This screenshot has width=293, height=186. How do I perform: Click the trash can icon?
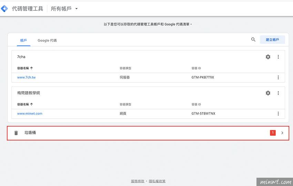tap(16, 133)
